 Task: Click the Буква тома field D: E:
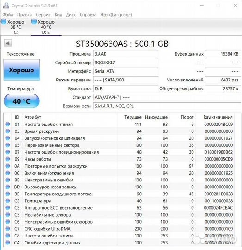[125, 88]
